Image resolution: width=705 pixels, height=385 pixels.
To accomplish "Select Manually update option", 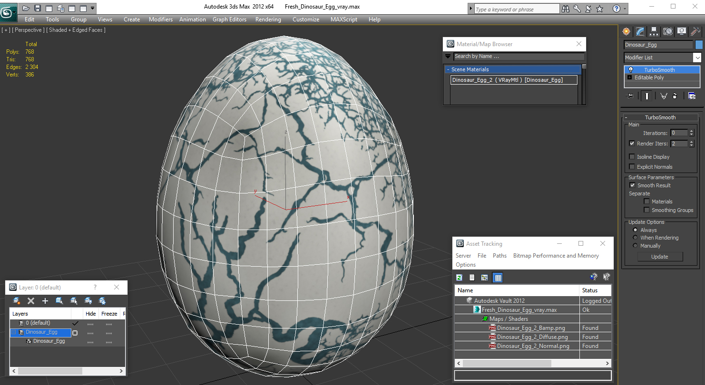I will (635, 246).
